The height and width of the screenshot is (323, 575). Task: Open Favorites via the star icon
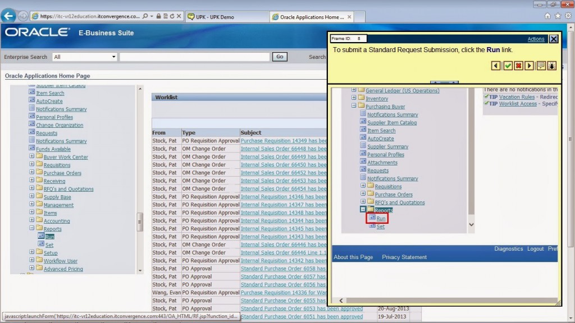[558, 16]
